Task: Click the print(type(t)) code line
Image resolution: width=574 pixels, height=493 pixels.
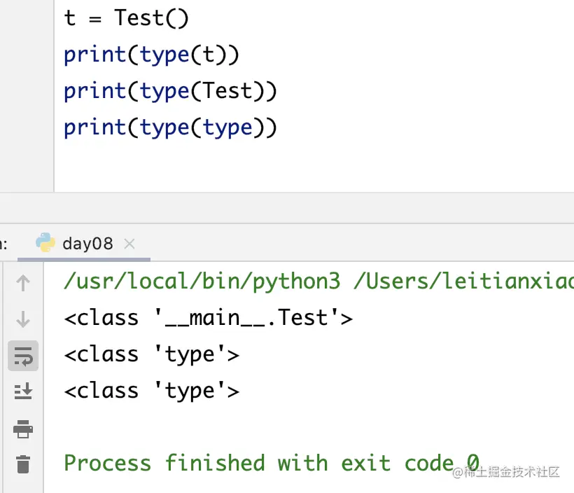Action: click(x=151, y=55)
